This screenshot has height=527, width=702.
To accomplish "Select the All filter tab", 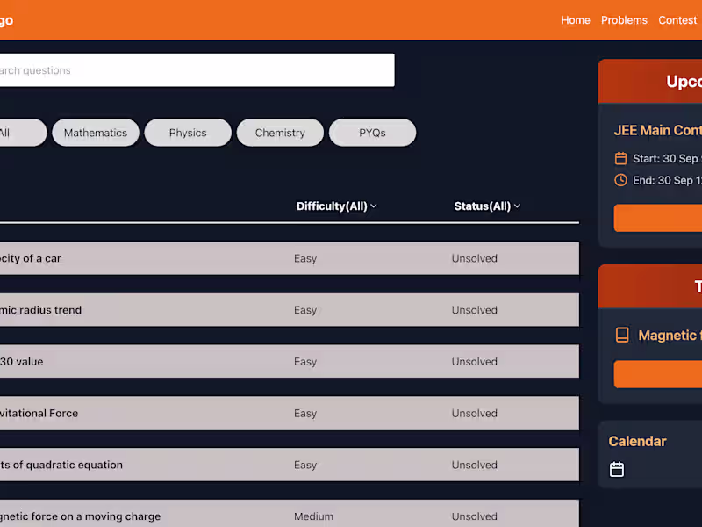I will point(23,133).
